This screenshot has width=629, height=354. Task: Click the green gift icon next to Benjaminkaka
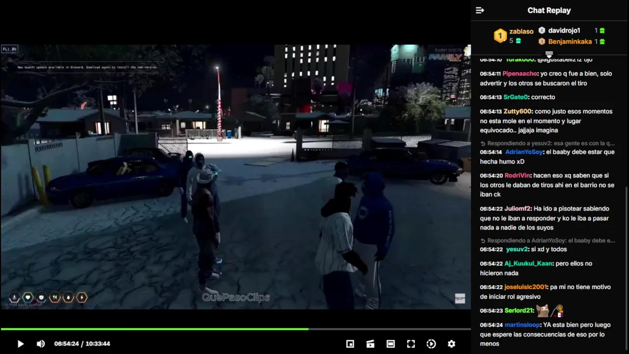[602, 42]
